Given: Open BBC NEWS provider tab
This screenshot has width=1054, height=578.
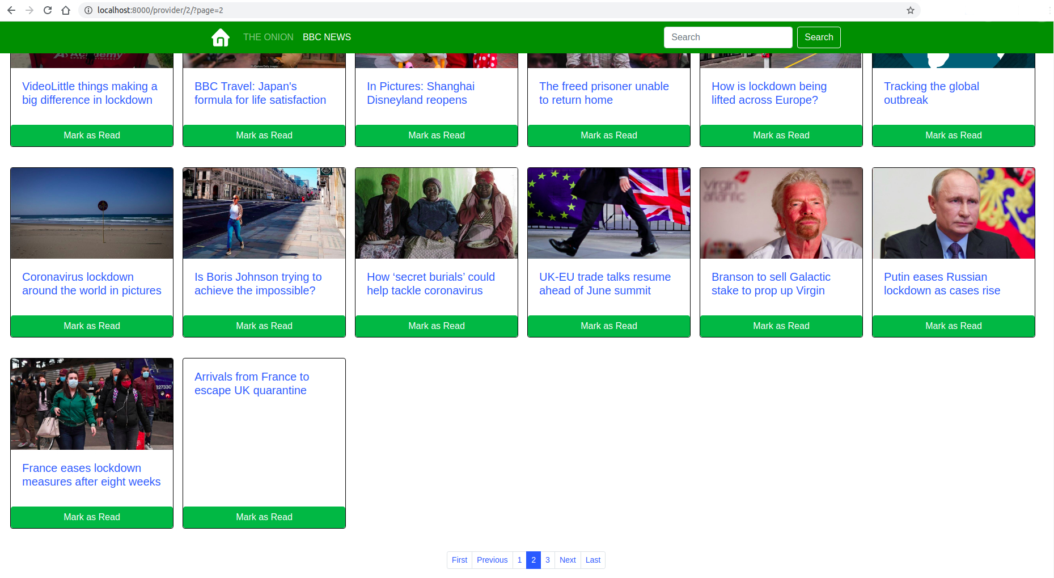Looking at the screenshot, I should pos(327,37).
